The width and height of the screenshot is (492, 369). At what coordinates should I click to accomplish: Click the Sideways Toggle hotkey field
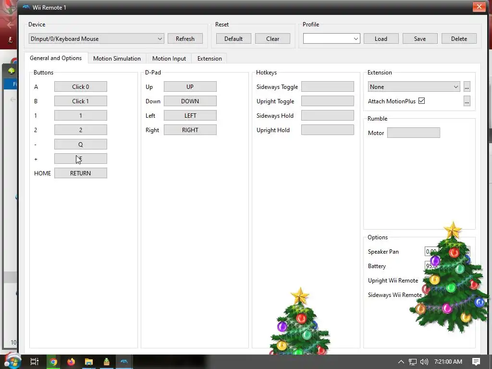pos(328,86)
